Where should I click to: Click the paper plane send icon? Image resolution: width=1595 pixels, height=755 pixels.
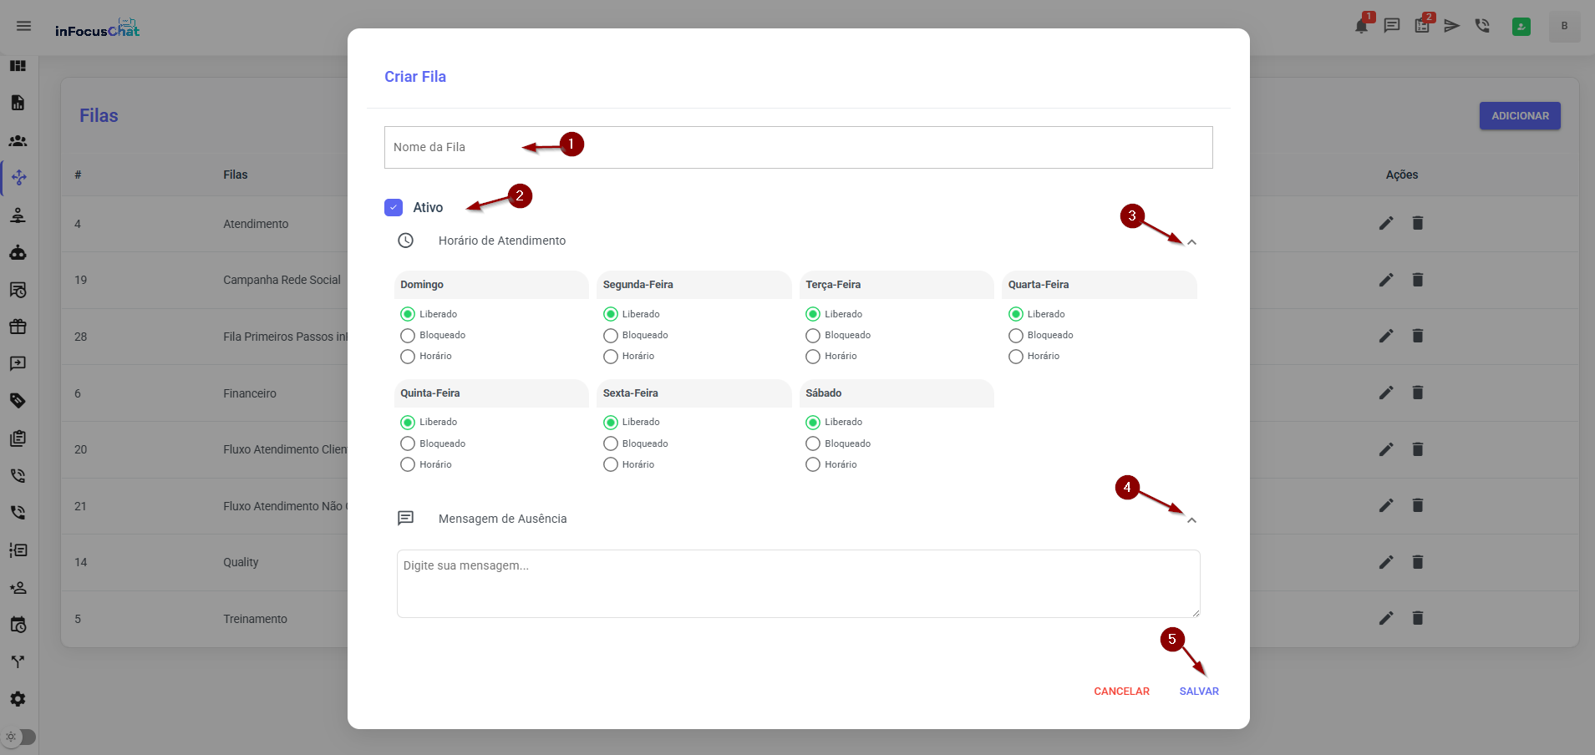pyautogui.click(x=1452, y=26)
